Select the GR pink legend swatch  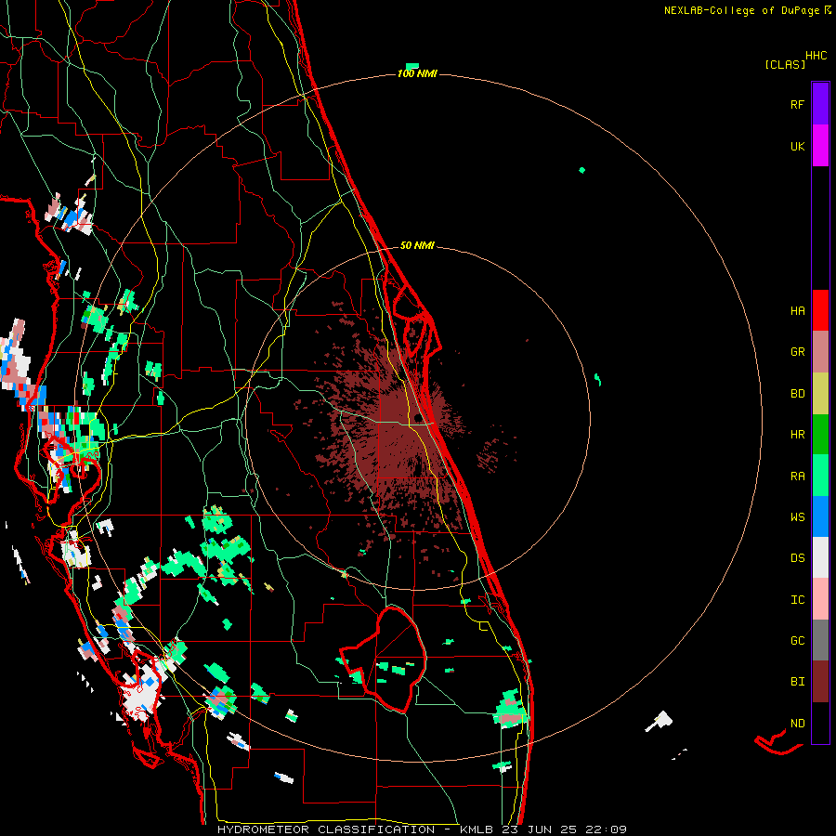click(820, 351)
